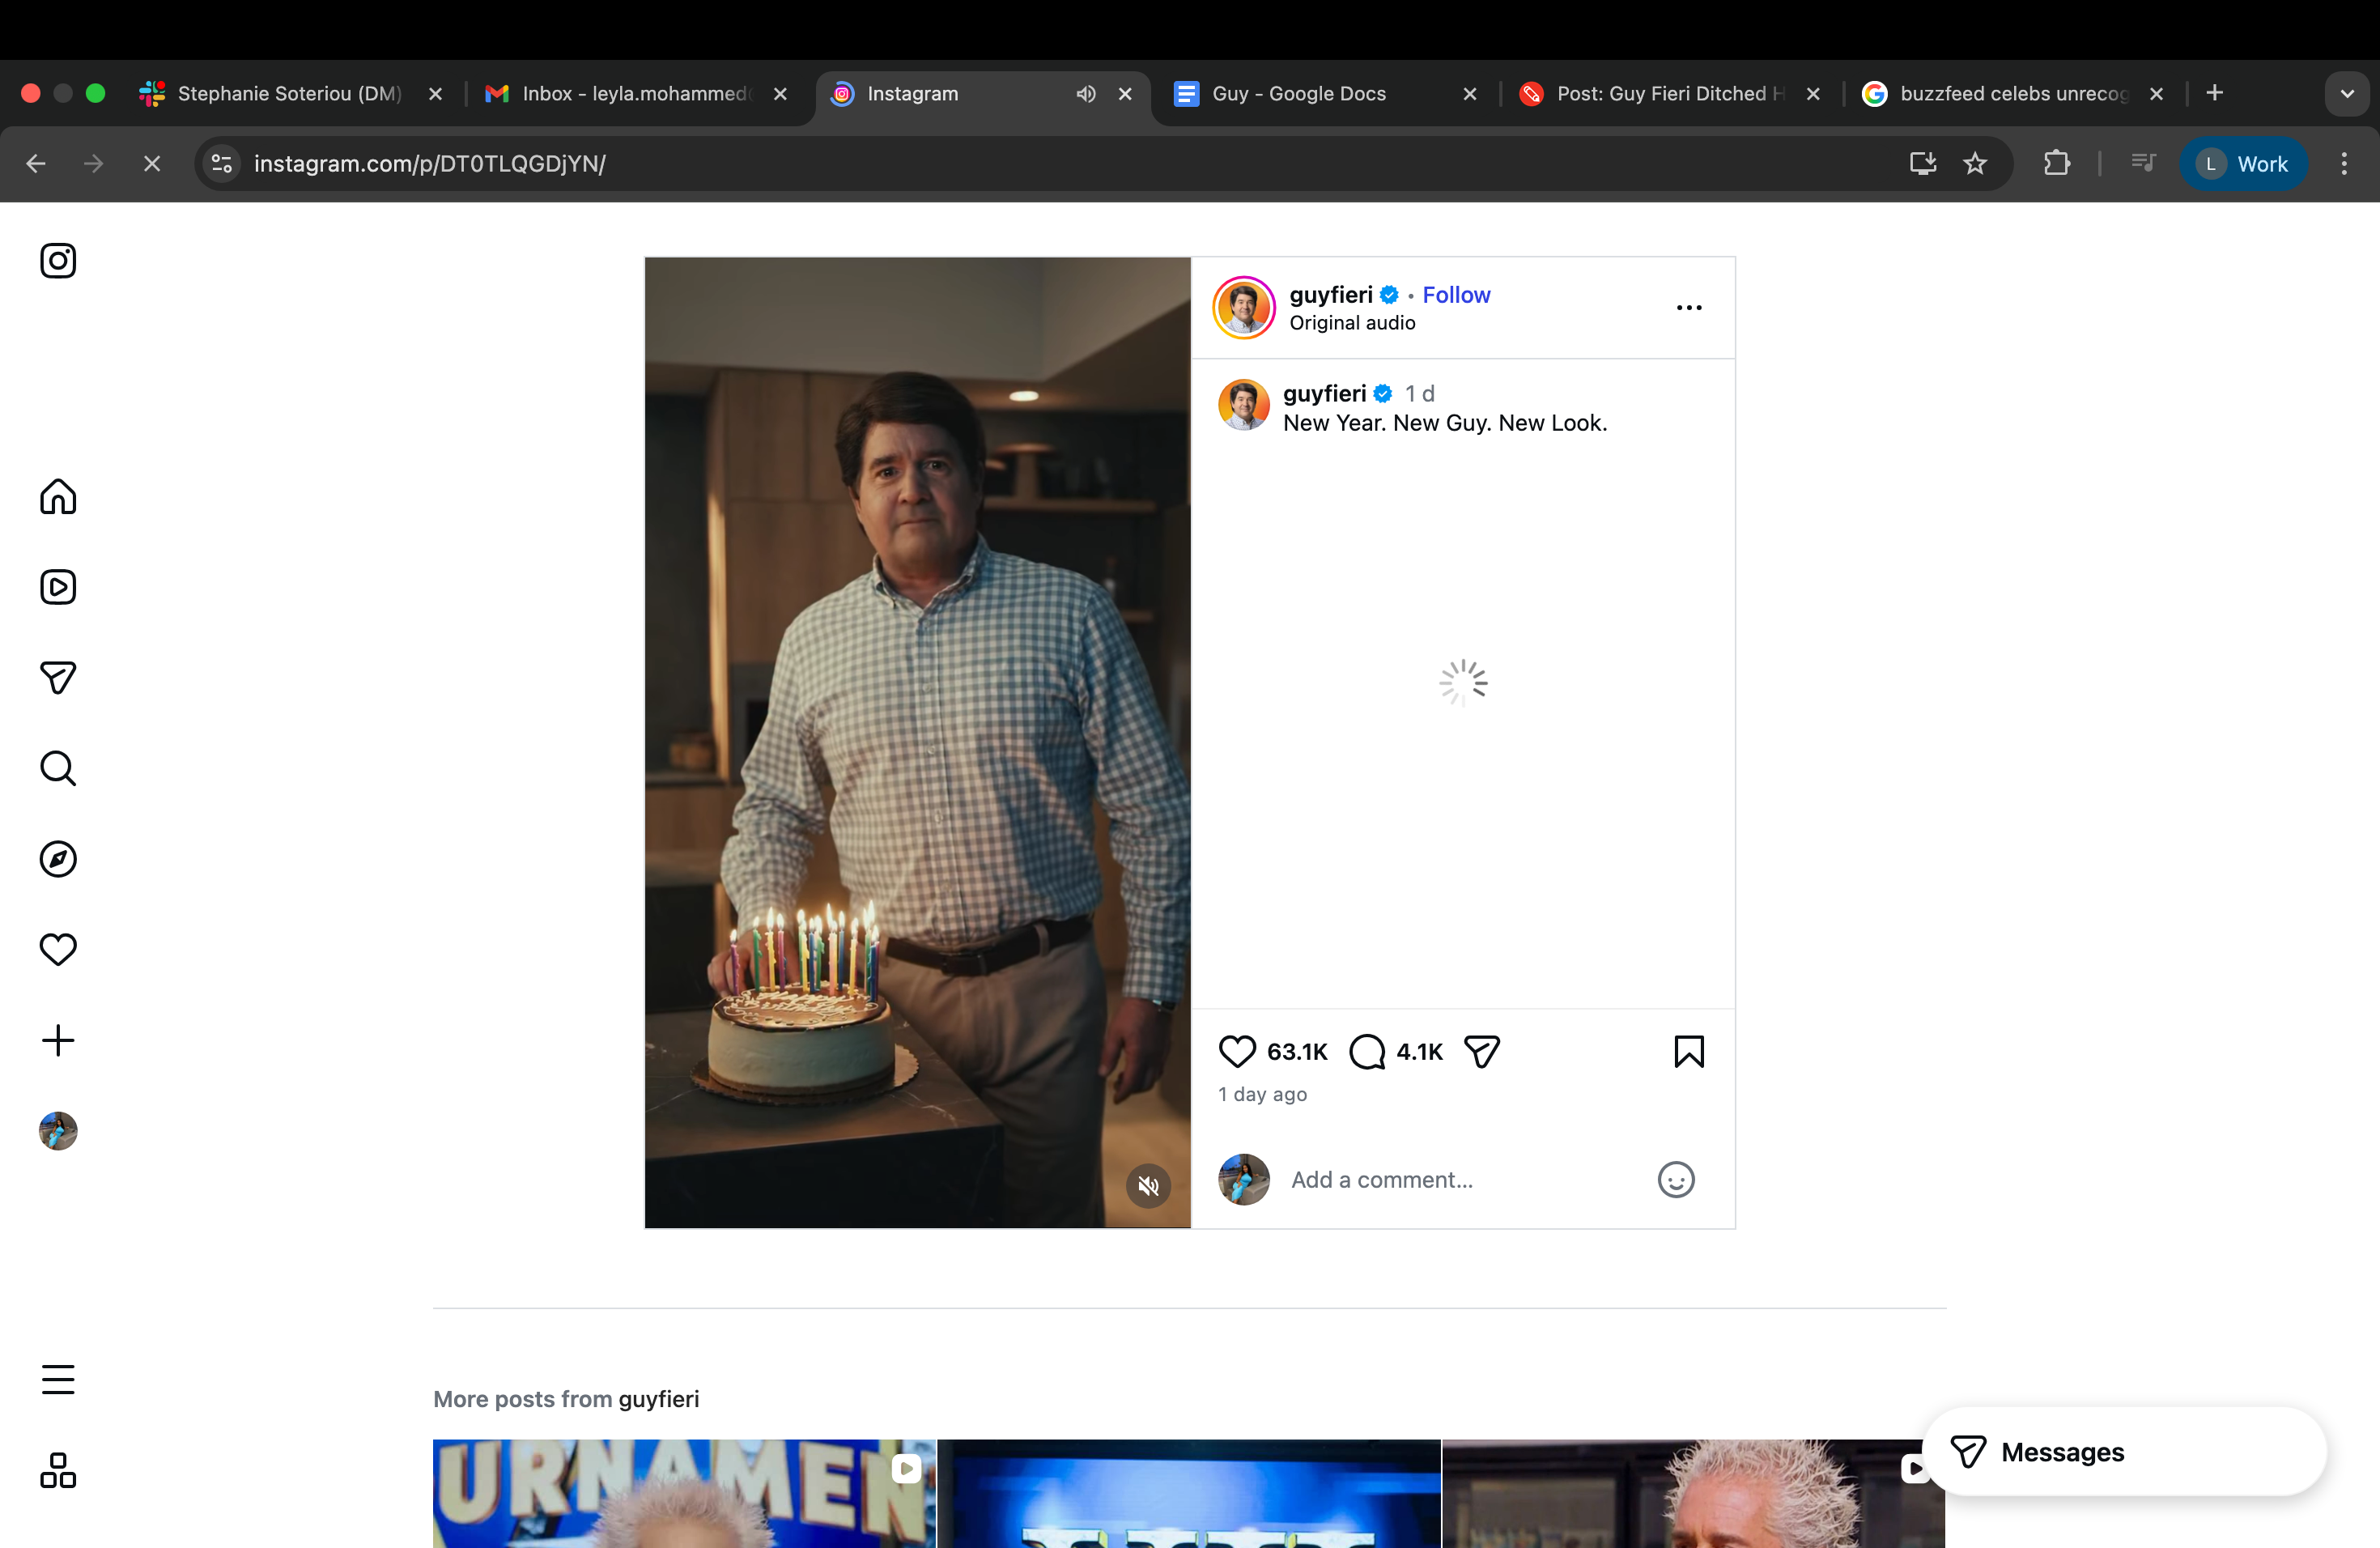
Task: Open Direct messages paper-plane icon in sidebar
Action: pyautogui.click(x=58, y=678)
